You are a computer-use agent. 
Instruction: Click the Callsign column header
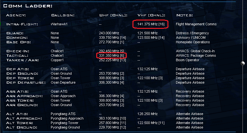(63, 15)
